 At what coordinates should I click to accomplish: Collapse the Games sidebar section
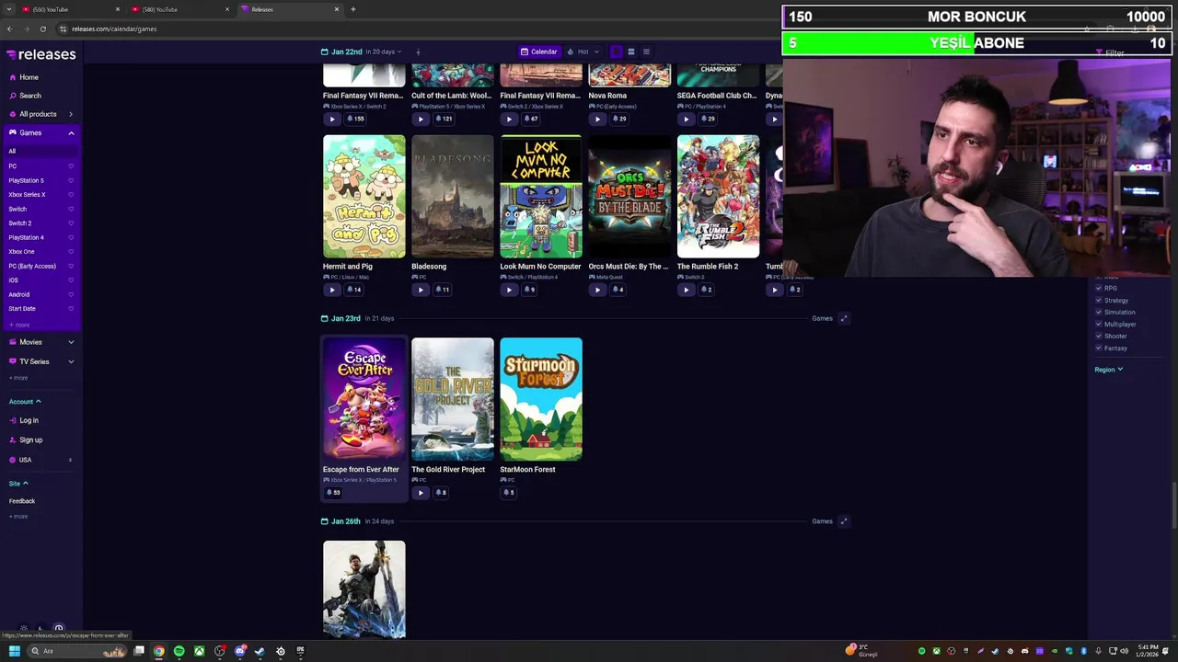71,133
